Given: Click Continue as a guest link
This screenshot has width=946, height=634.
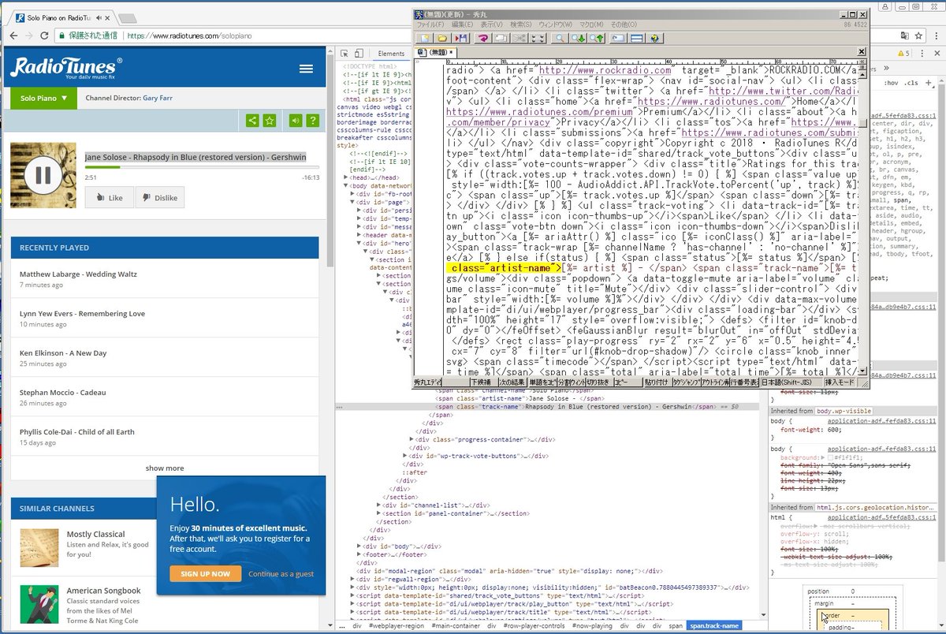Looking at the screenshot, I should [281, 574].
